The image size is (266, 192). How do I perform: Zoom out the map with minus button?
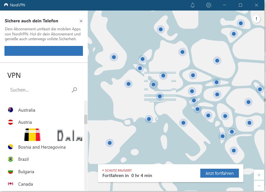coord(259,186)
